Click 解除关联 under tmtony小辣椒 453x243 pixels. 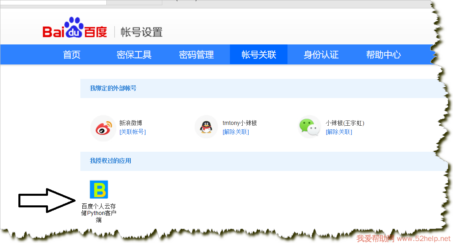pyautogui.click(x=235, y=132)
